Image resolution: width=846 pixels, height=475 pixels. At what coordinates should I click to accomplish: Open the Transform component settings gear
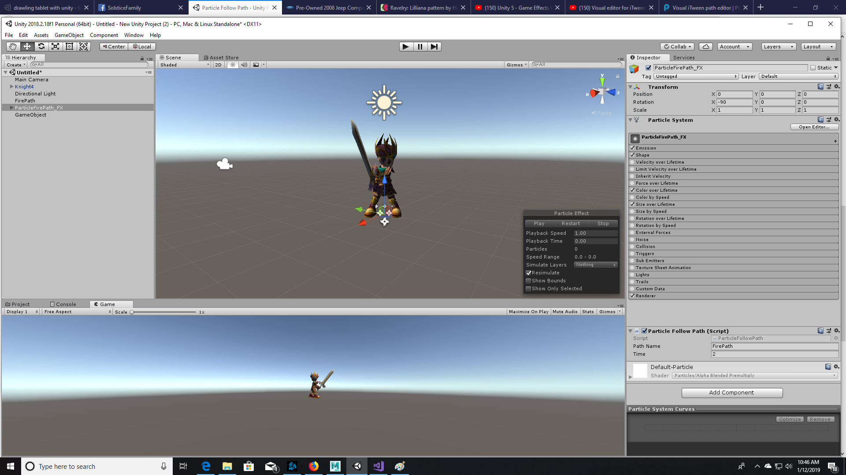point(836,87)
